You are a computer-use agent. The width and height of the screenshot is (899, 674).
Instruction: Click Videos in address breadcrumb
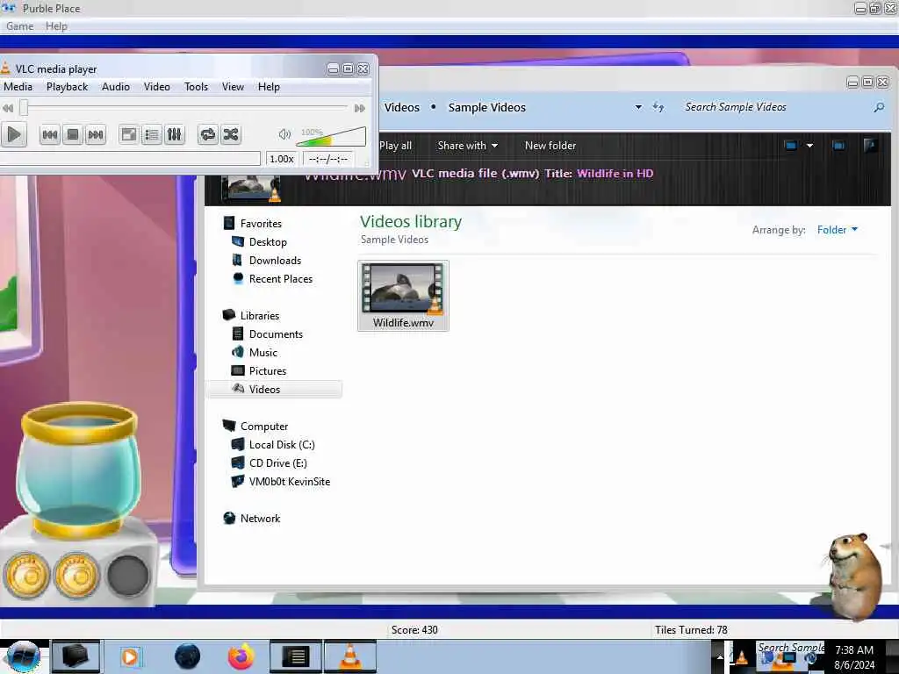(x=402, y=107)
